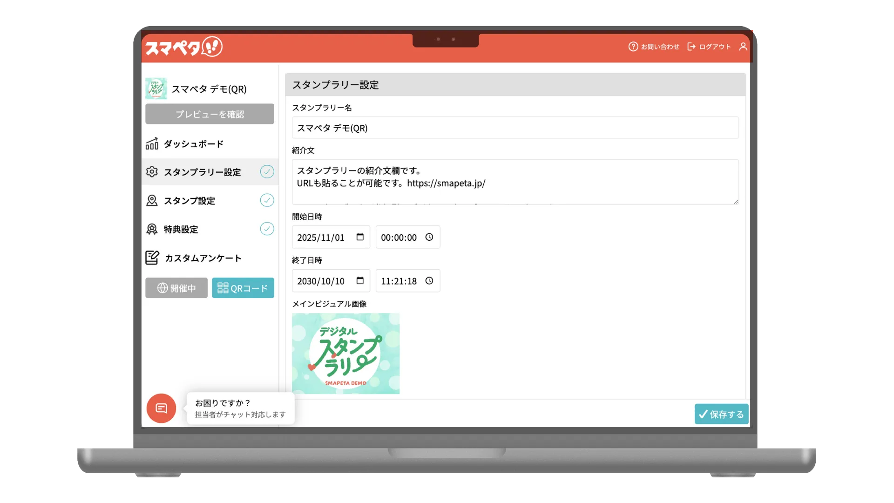Click the プレビューを確認 button
The height and width of the screenshot is (503, 894).
210,114
